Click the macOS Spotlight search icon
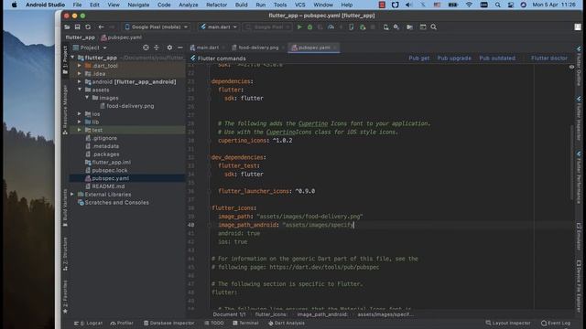Image resolution: width=586 pixels, height=329 pixels. [x=498, y=5]
